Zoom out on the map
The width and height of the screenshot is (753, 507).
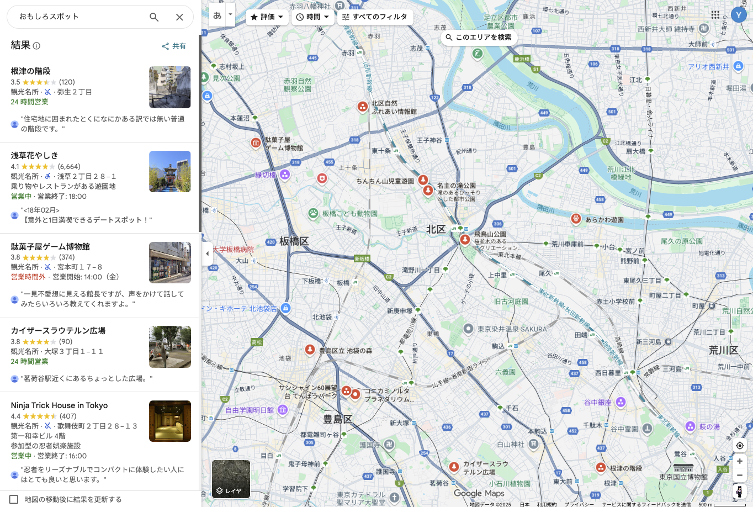click(x=740, y=475)
